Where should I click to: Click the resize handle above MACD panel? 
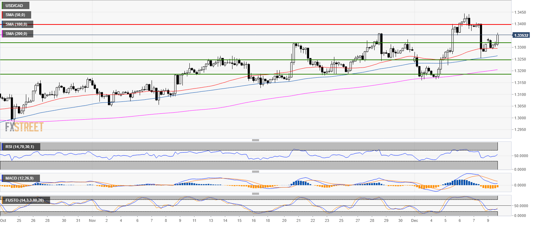256,171
